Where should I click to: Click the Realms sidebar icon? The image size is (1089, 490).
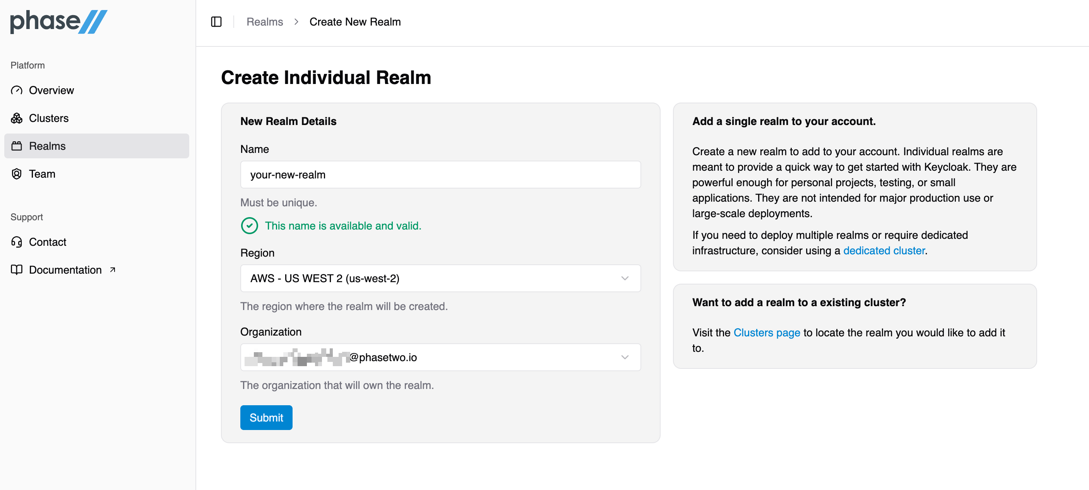[17, 146]
